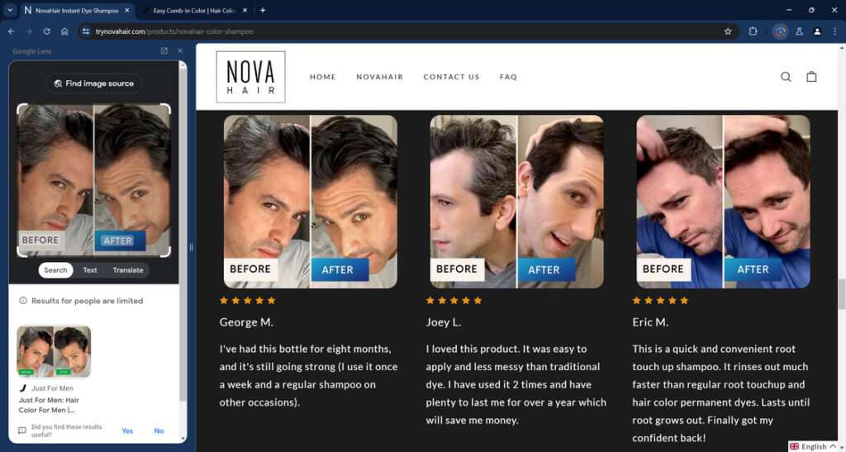
Task: Click George M. before-after photo
Action: pos(311,202)
